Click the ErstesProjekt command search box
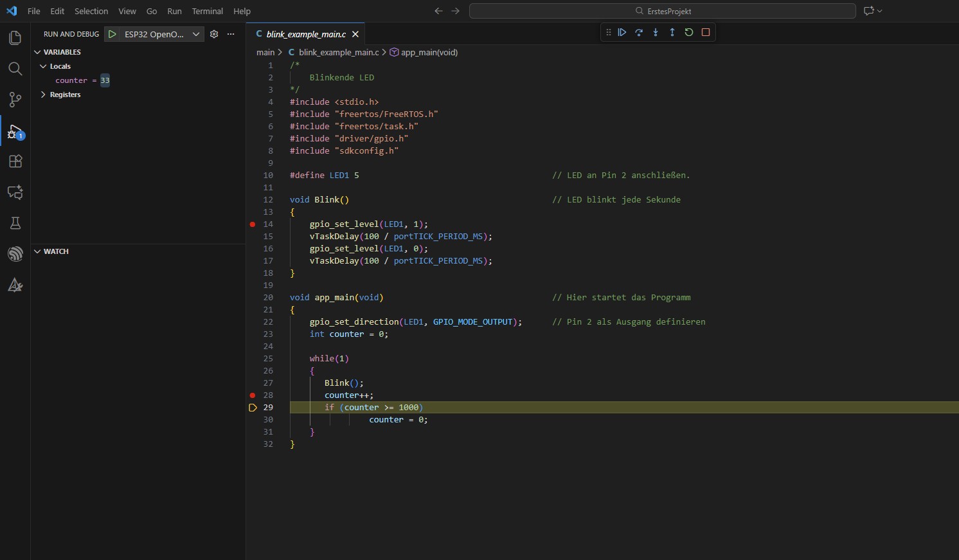Screen dimensions: 959x560 662,11
